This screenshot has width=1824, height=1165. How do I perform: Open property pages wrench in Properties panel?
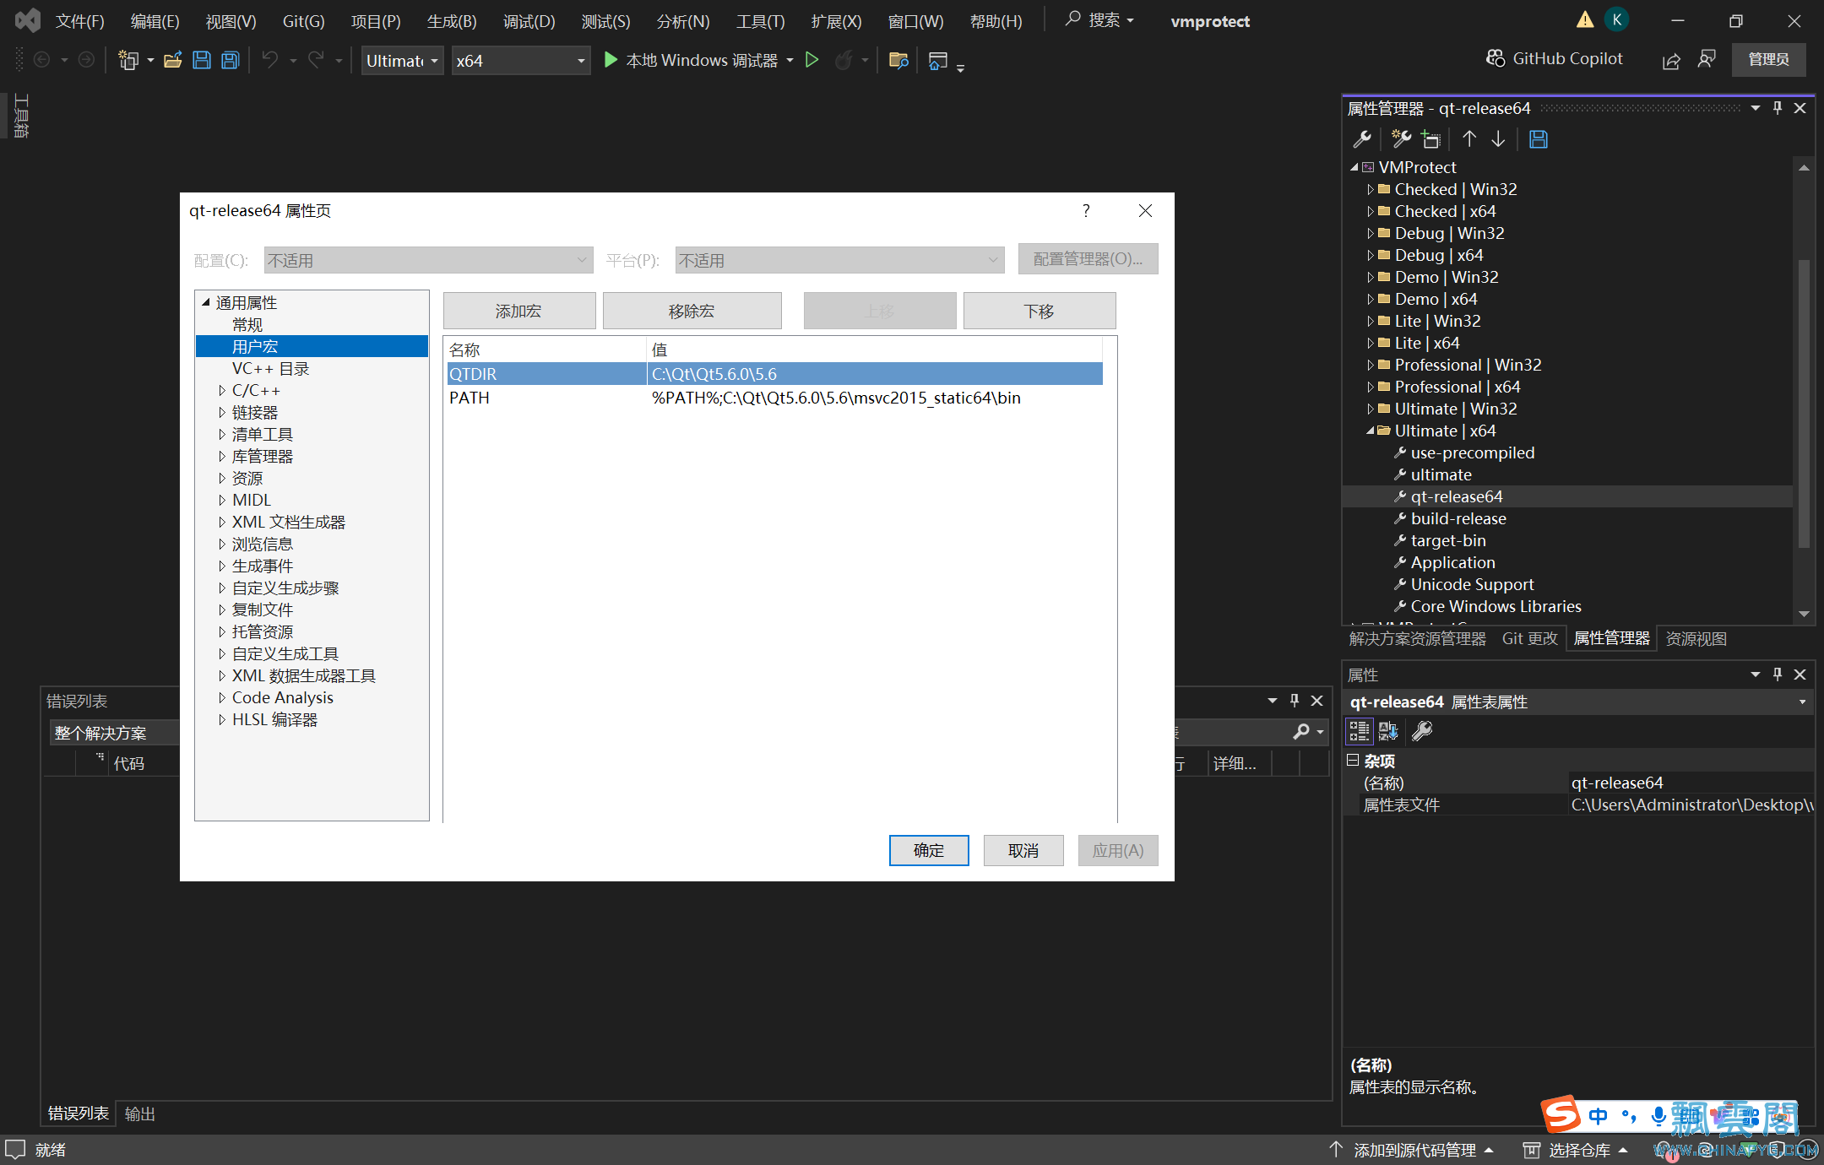coord(1422,731)
